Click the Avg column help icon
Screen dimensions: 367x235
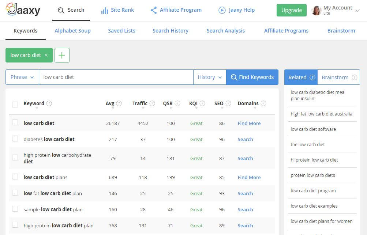tap(119, 103)
